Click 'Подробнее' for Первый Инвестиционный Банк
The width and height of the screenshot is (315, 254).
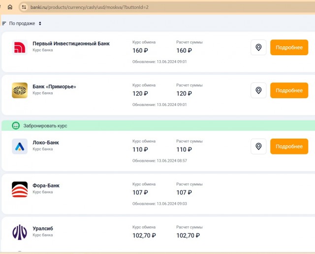pos(289,47)
